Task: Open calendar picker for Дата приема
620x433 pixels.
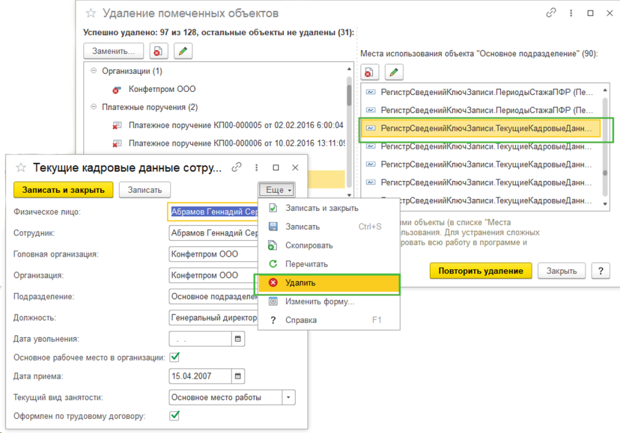Action: (238, 376)
